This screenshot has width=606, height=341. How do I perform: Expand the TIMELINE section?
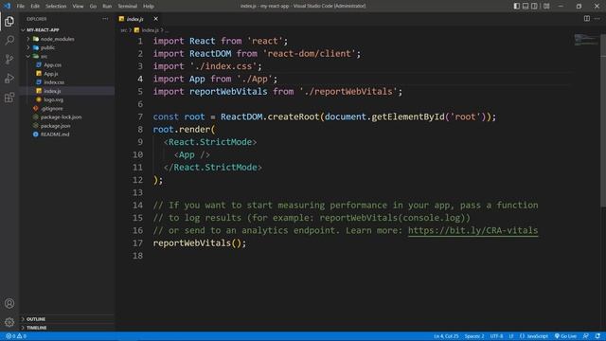pyautogui.click(x=37, y=328)
